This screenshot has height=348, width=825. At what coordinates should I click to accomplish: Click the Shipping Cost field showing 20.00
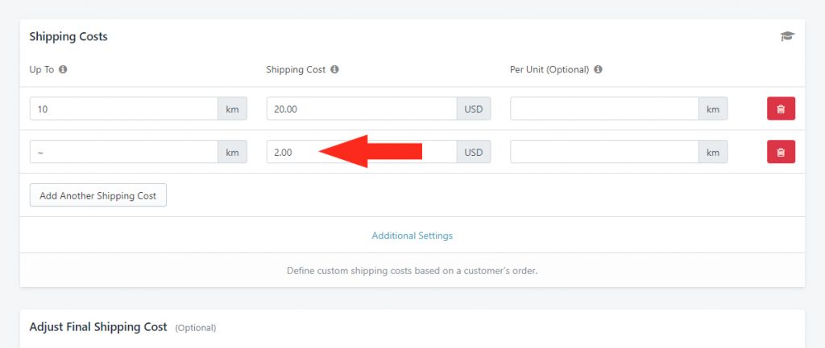[362, 108]
